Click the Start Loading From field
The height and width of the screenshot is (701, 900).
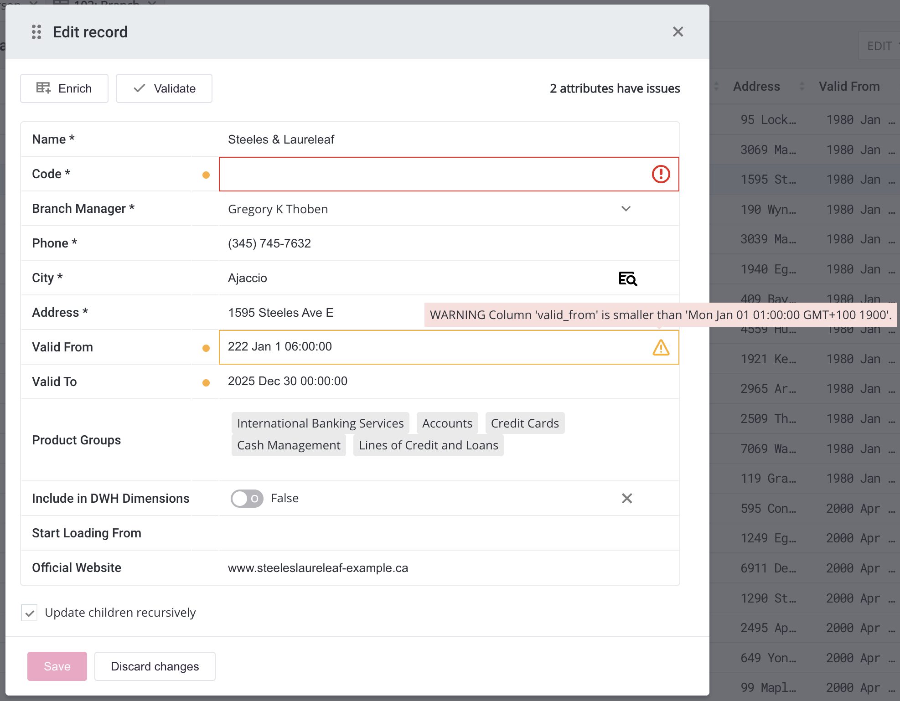pyautogui.click(x=449, y=533)
